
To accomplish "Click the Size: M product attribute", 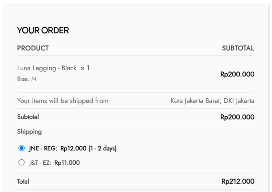I will pos(26,79).
